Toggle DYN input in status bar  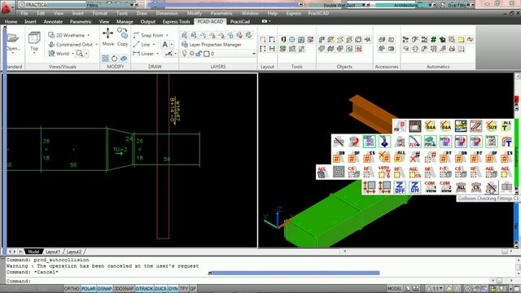pyautogui.click(x=173, y=289)
